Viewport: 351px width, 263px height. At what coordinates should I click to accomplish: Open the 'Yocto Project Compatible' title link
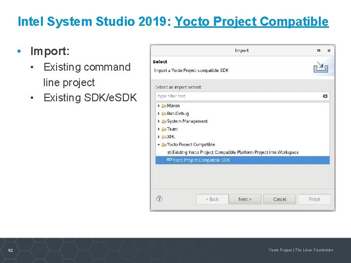point(252,22)
